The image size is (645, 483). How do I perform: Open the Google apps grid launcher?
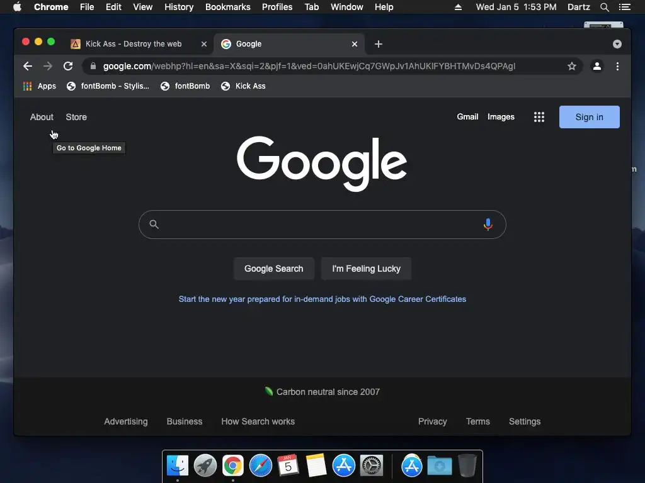click(539, 117)
